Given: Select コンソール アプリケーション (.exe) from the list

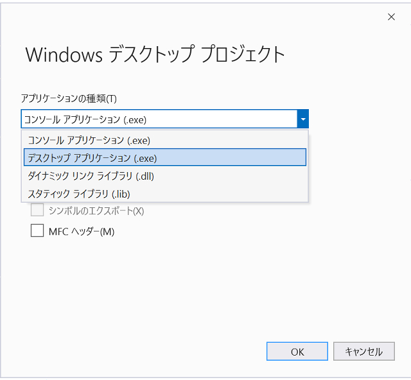Looking at the screenshot, I should click(89, 140).
